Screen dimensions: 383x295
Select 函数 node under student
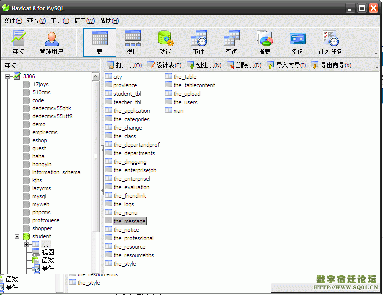click(x=48, y=260)
